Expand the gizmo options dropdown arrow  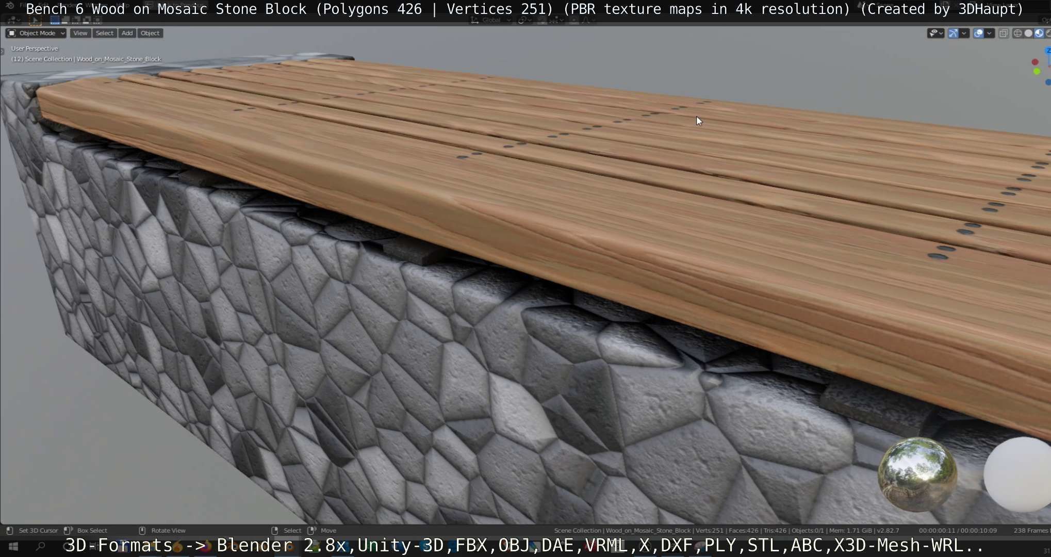964,34
